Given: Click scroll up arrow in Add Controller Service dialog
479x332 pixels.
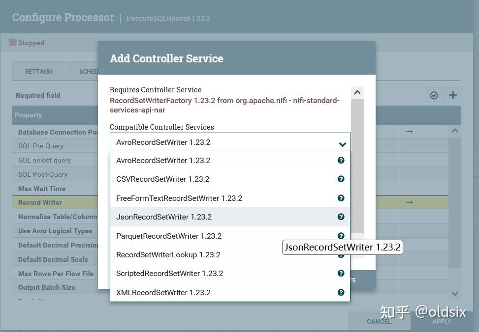Looking at the screenshot, I should pos(357,92).
